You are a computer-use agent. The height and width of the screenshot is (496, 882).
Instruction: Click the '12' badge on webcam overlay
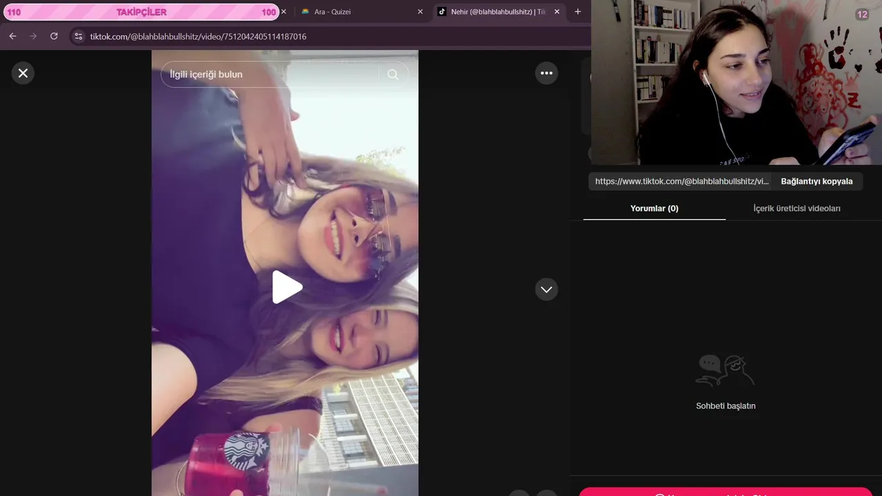[x=862, y=14]
